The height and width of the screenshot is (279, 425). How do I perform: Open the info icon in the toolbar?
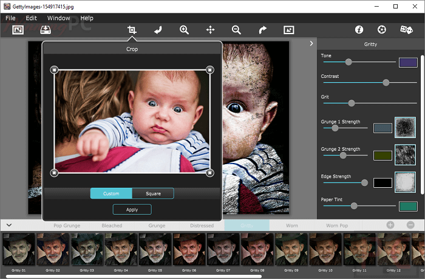point(359,30)
